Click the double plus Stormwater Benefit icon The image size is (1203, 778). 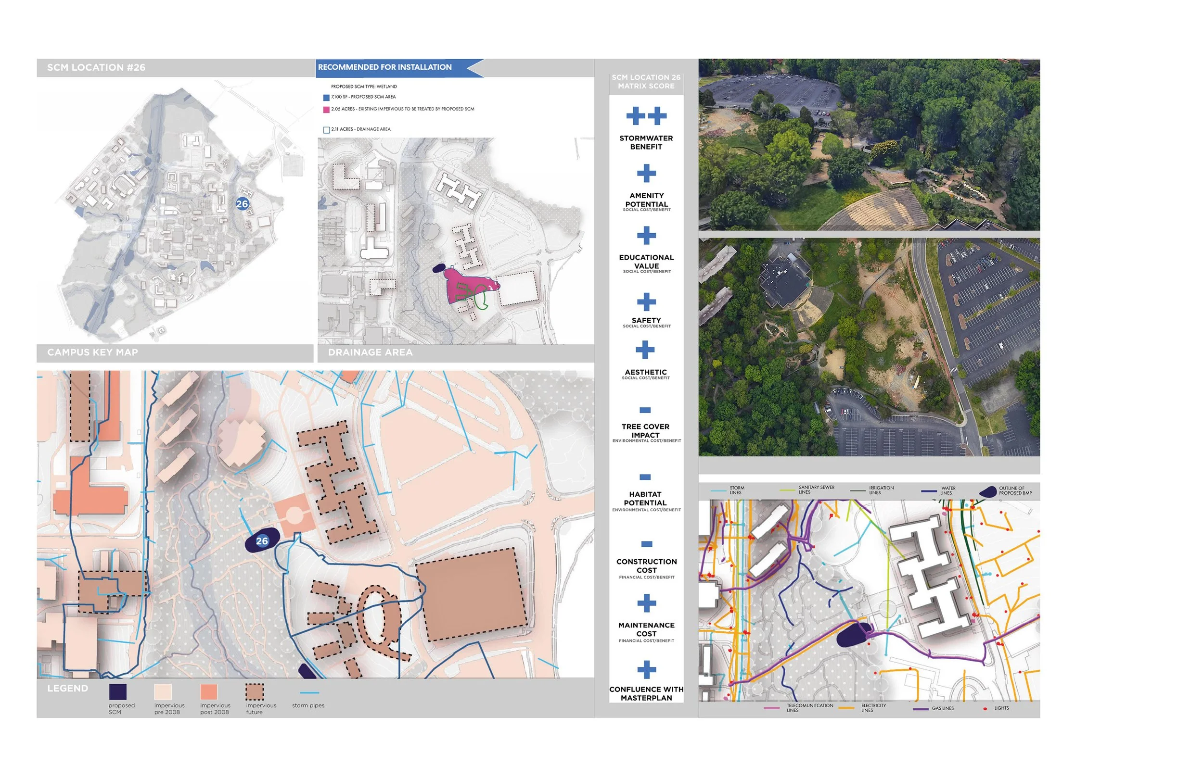point(646,116)
